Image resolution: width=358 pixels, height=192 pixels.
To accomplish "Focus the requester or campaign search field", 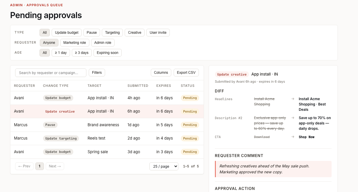I will [x=51, y=73].
